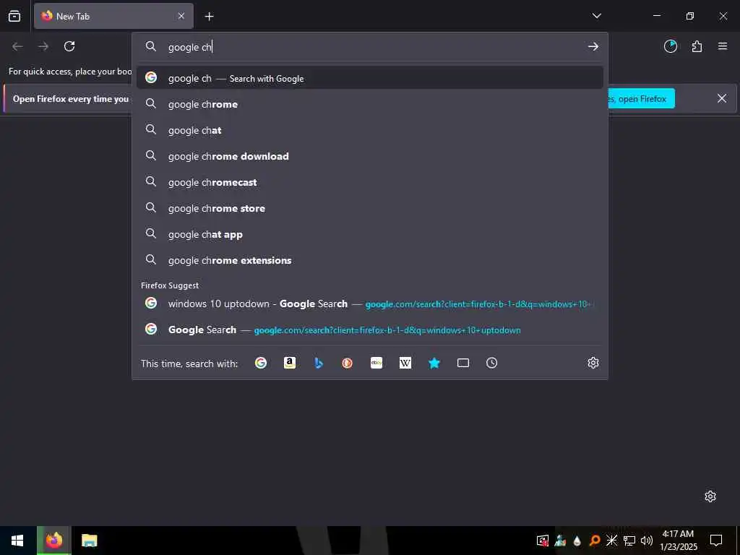This screenshot has height=555, width=740.
Task: Open File Explorer from the taskbar
Action: click(89, 541)
